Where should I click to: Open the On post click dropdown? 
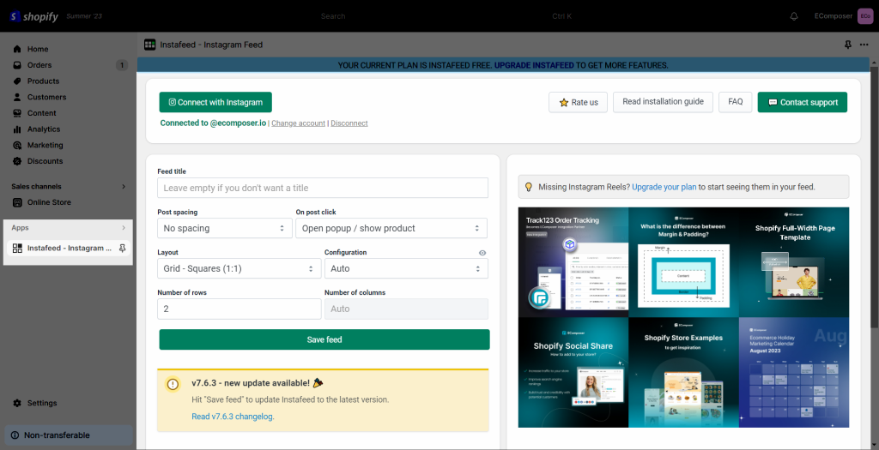click(391, 228)
